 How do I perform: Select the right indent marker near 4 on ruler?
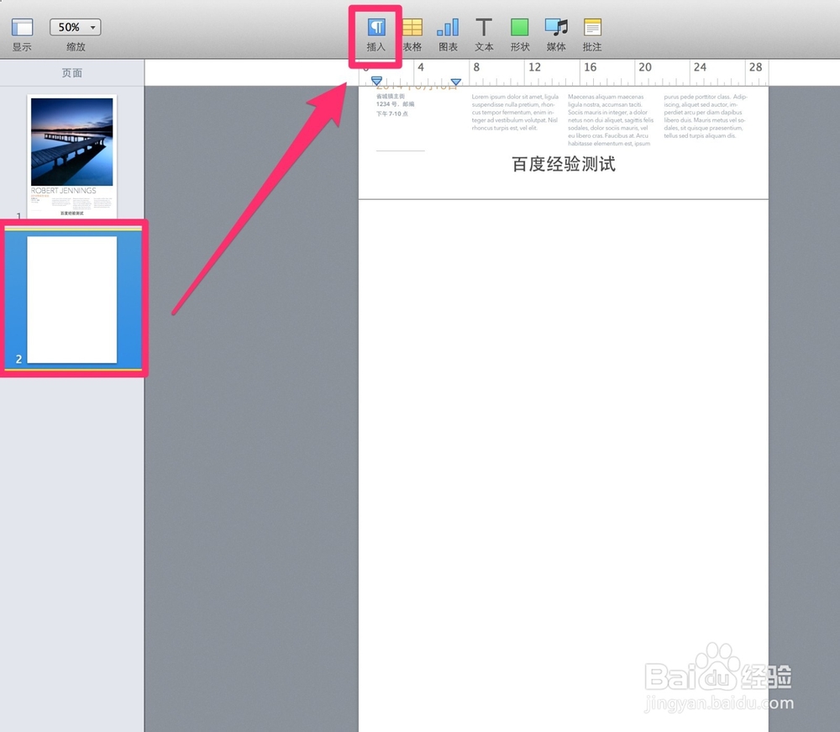click(x=456, y=82)
